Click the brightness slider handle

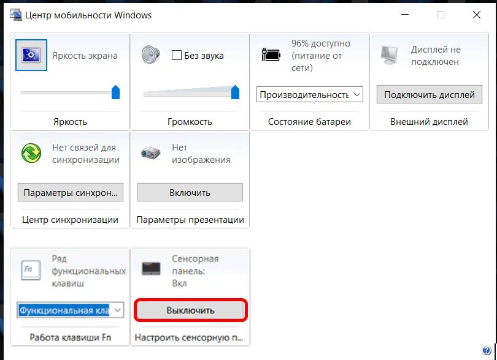115,92
